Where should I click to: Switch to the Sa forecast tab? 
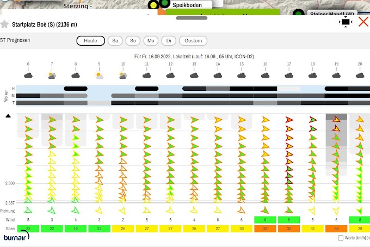click(115, 41)
